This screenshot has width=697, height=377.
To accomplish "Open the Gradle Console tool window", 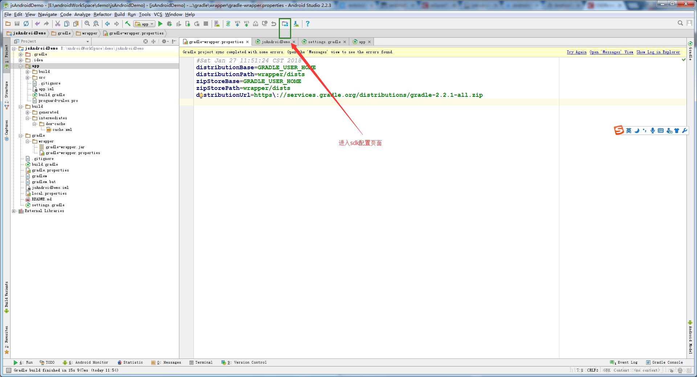I will tap(664, 362).
